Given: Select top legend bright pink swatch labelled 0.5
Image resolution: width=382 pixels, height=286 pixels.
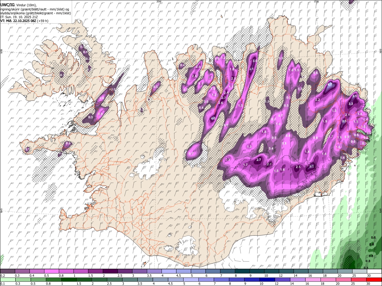Looking at the screenshot, I should click(x=51, y=271).
